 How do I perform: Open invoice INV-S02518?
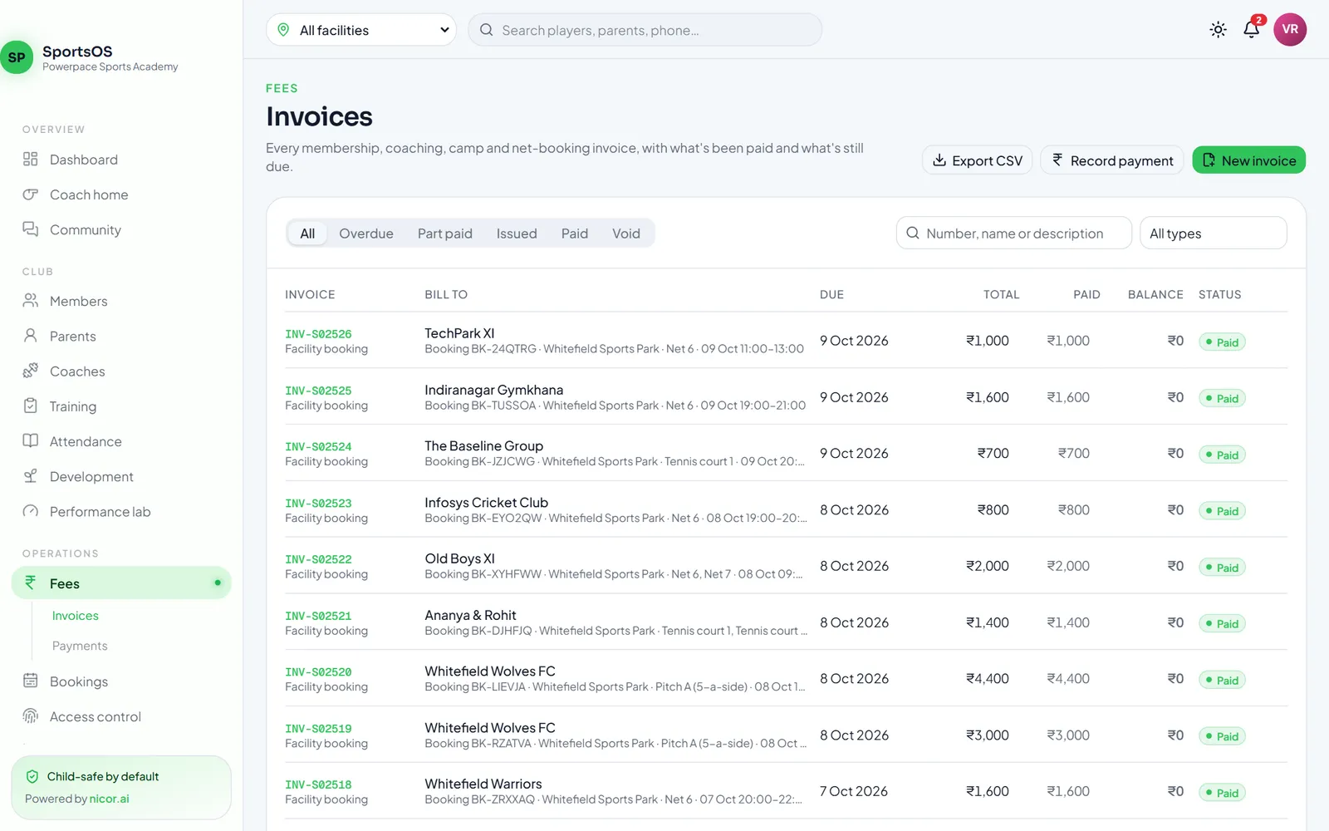point(318,785)
